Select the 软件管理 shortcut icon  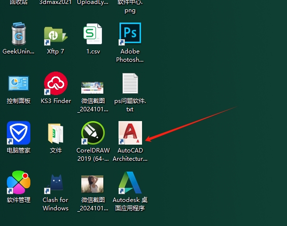pyautogui.click(x=19, y=182)
